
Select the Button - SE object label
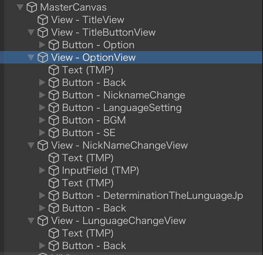[89, 133]
